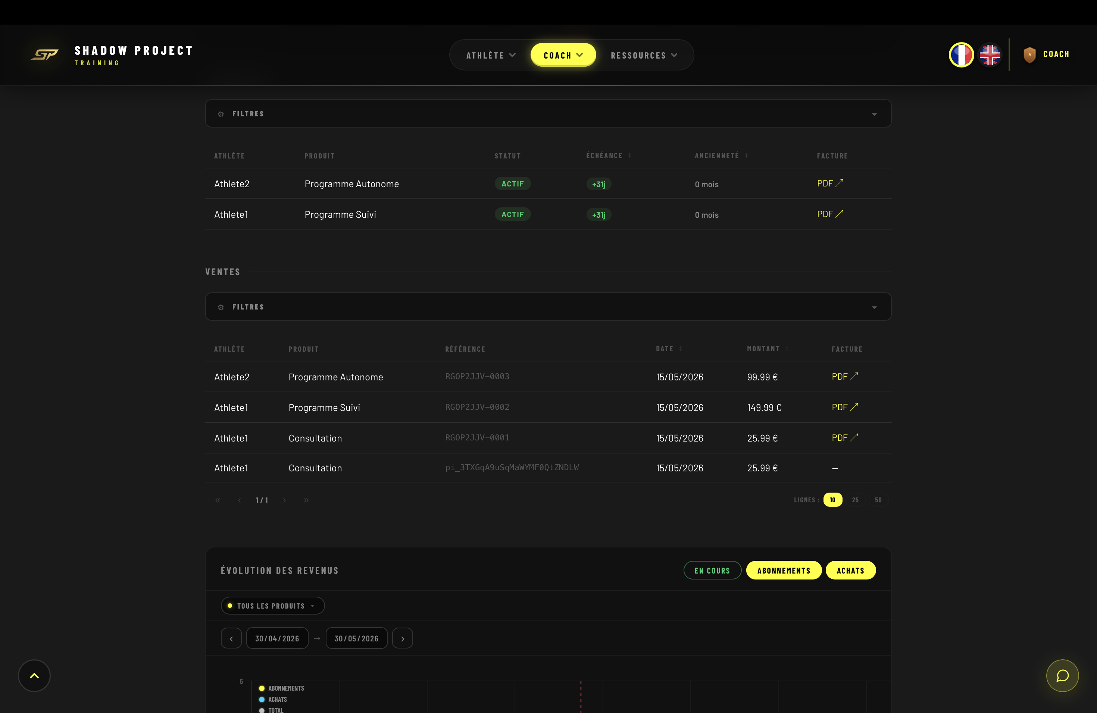This screenshot has width=1097, height=713.
Task: Sort sales by Date column
Action: point(669,349)
